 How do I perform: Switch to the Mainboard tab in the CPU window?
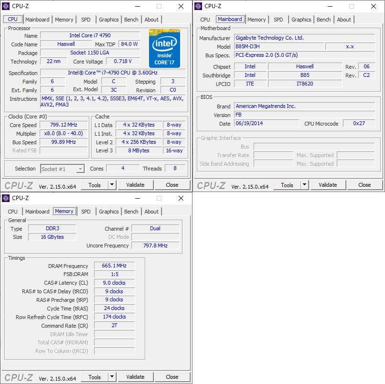point(37,20)
